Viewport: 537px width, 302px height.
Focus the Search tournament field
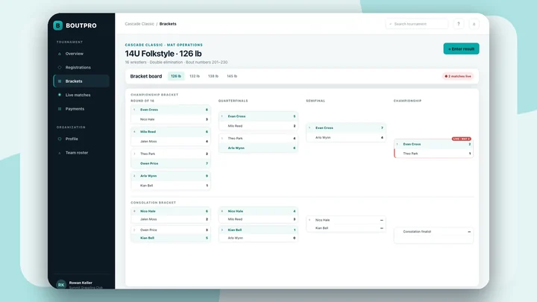point(417,24)
